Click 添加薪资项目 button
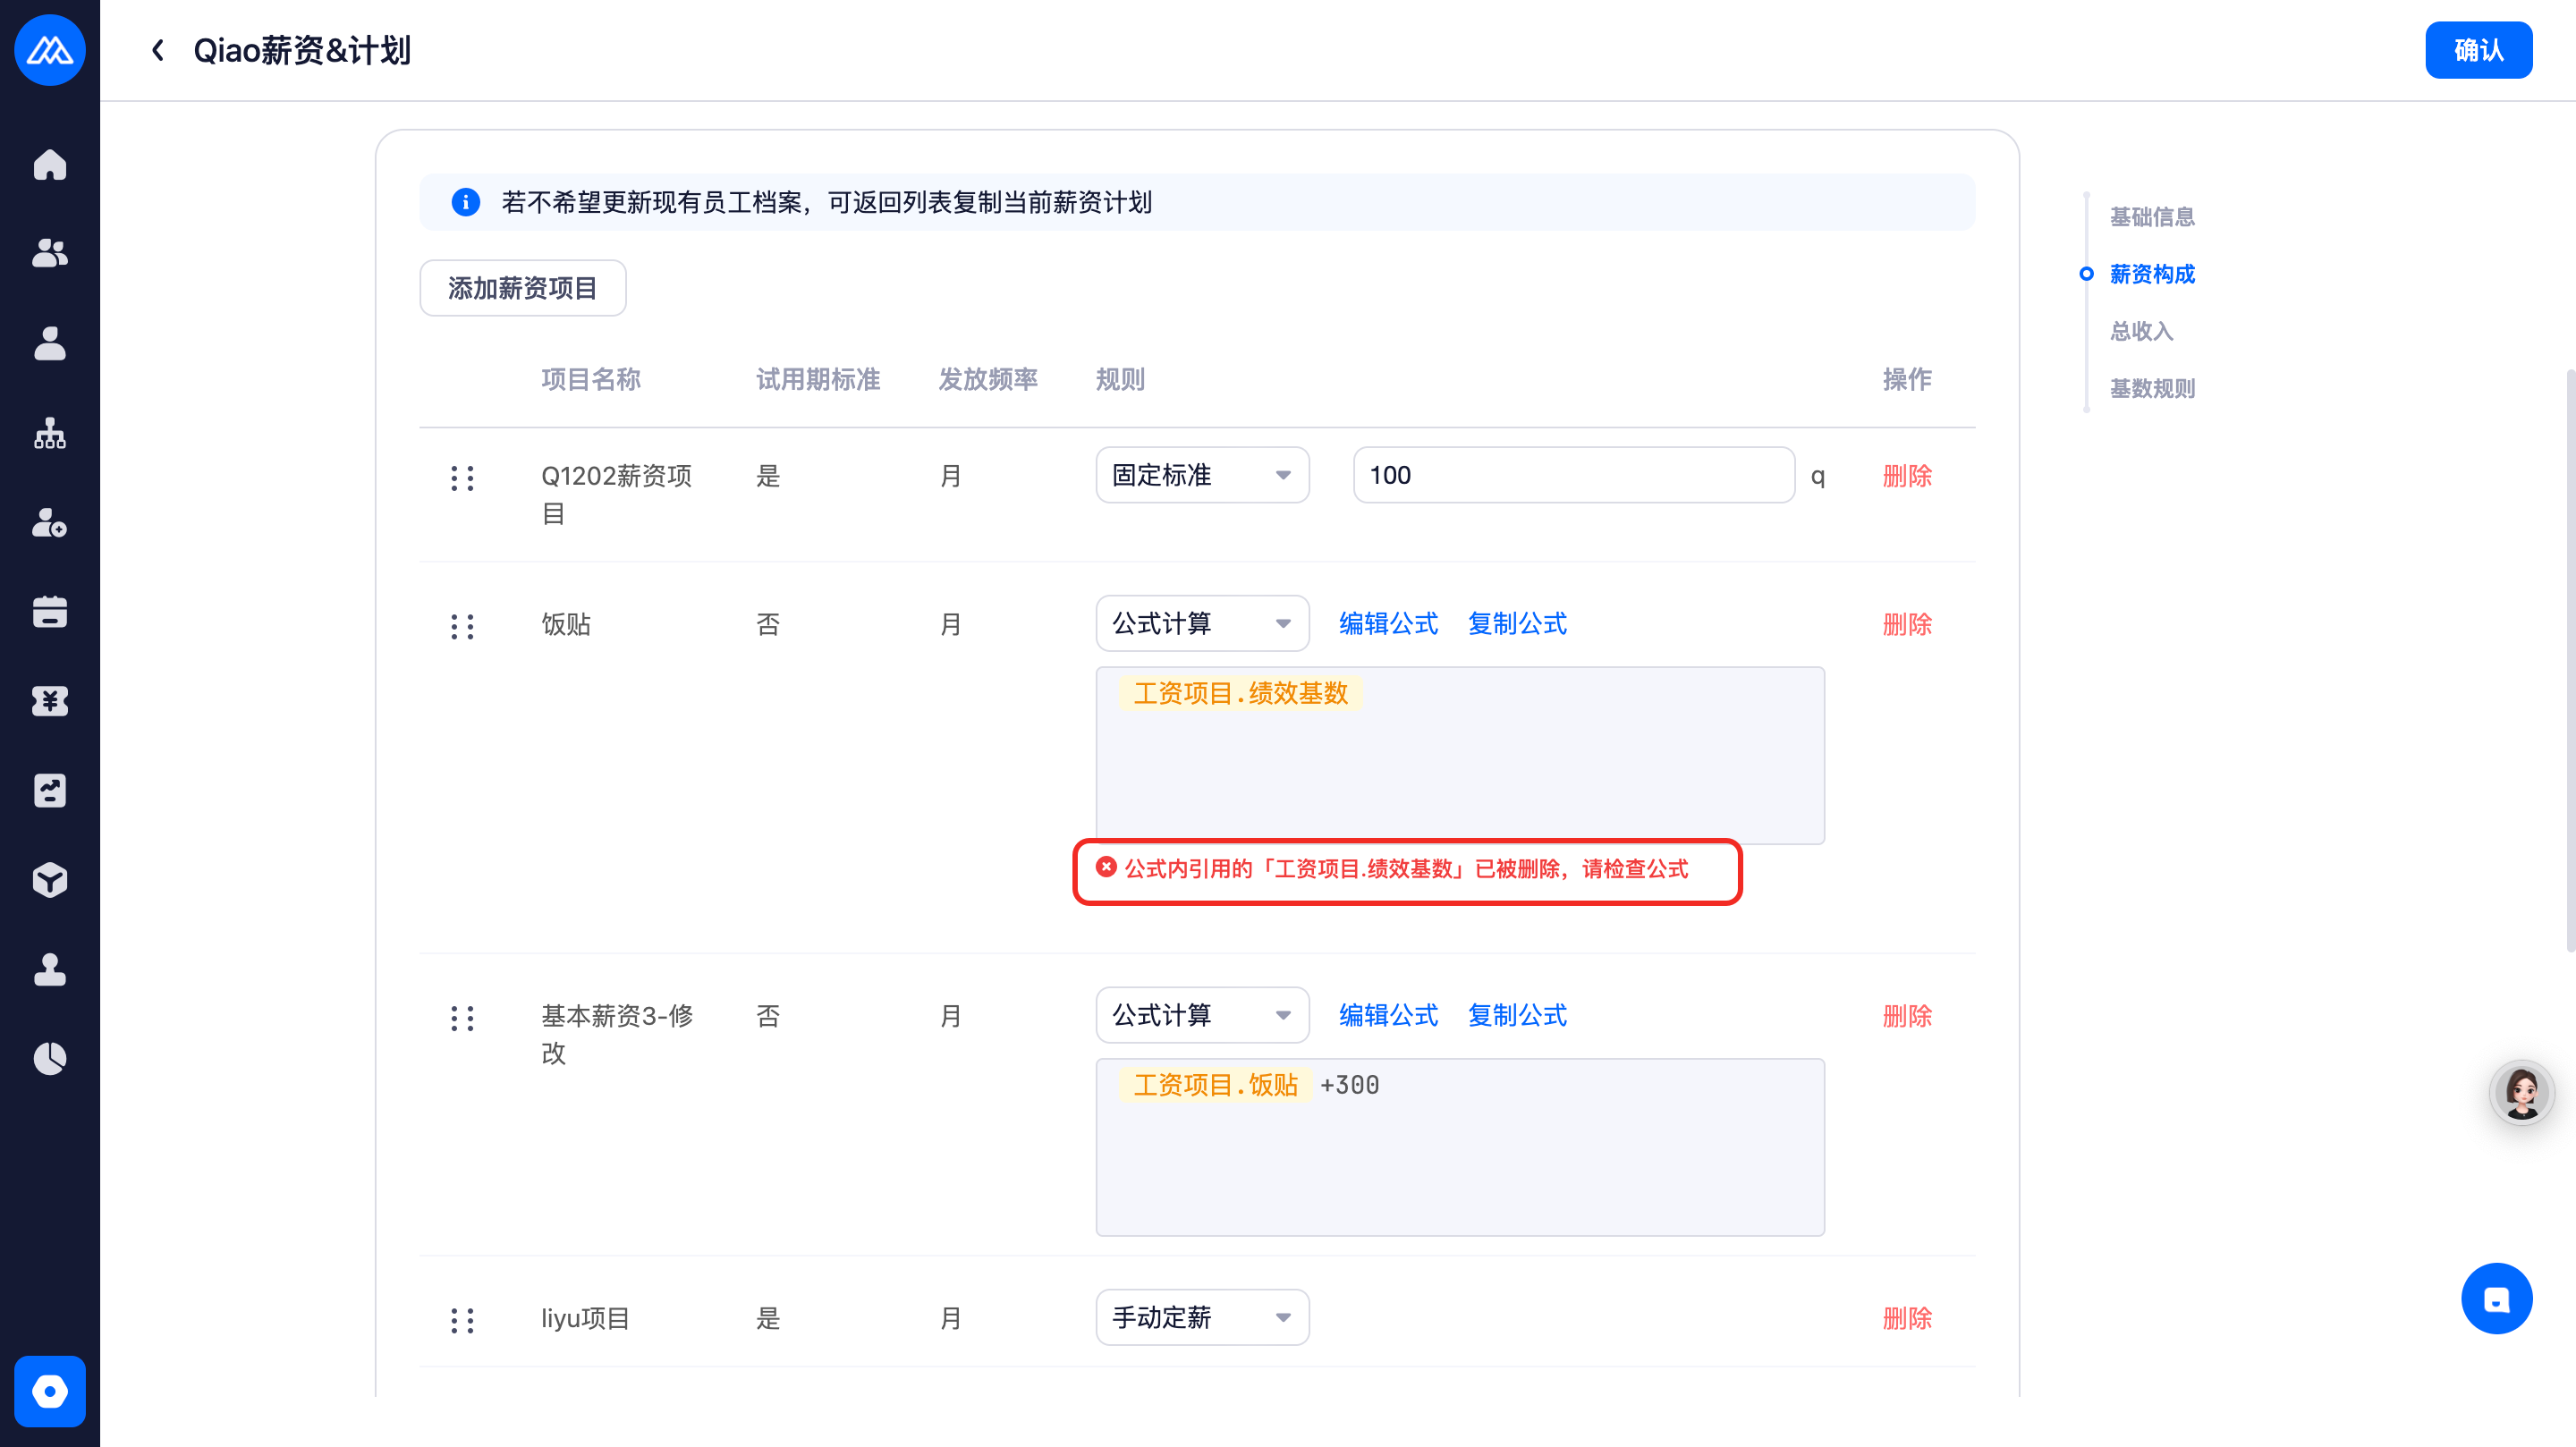Screen dimensions: 2576x1447 tap(522, 288)
